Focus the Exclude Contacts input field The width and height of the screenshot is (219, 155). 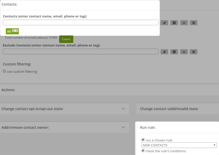pyautogui.click(x=80, y=52)
